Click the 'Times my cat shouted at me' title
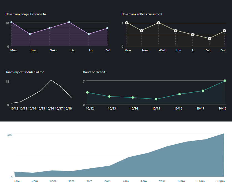Screen dimensions: 232x188 click(25, 72)
